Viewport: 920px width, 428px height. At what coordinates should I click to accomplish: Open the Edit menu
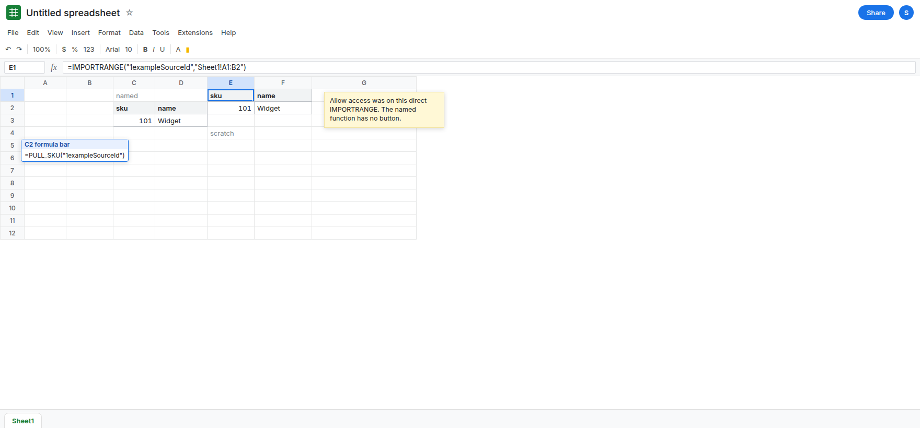[x=33, y=32]
